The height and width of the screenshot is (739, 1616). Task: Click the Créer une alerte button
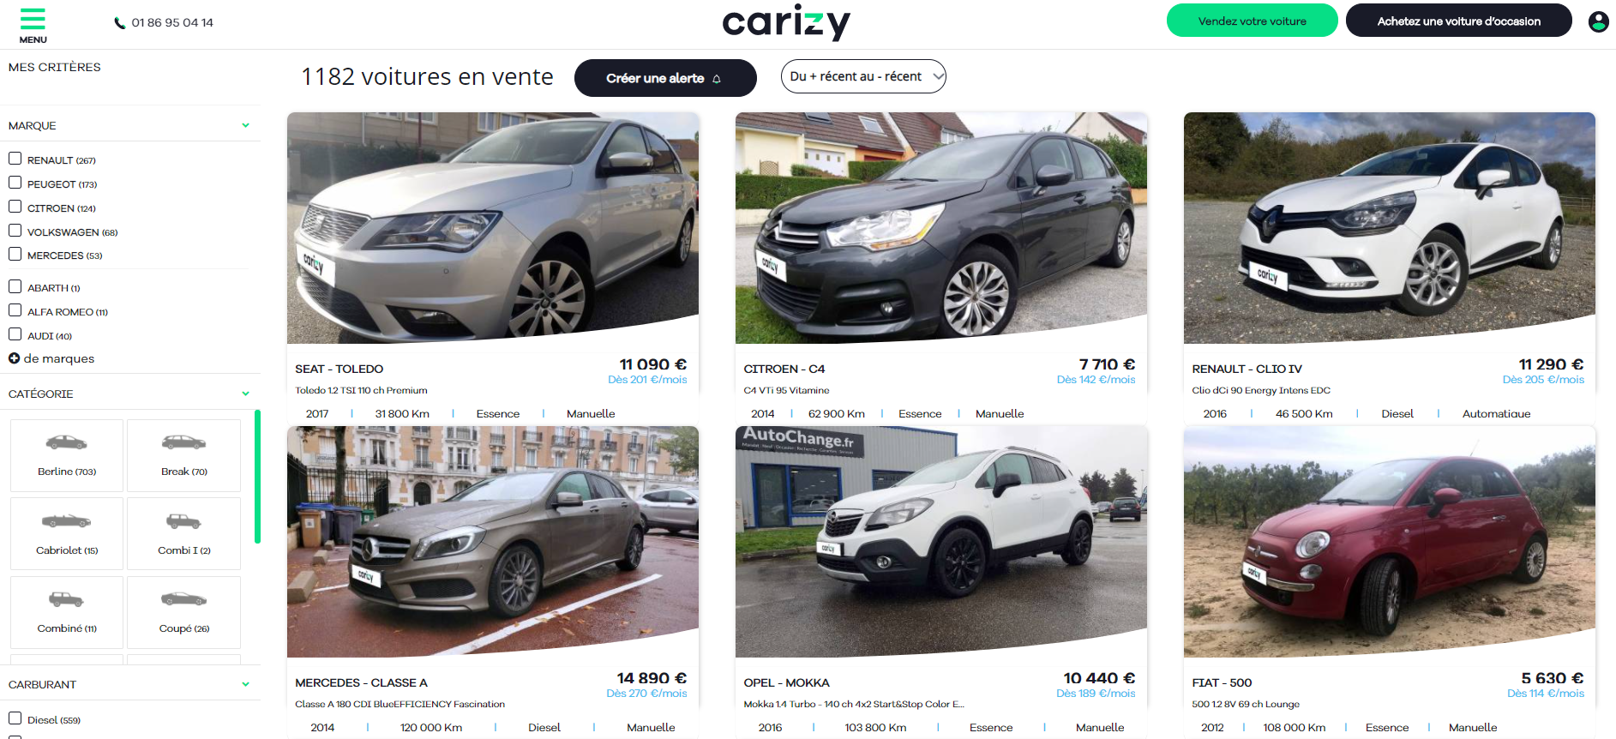[665, 78]
